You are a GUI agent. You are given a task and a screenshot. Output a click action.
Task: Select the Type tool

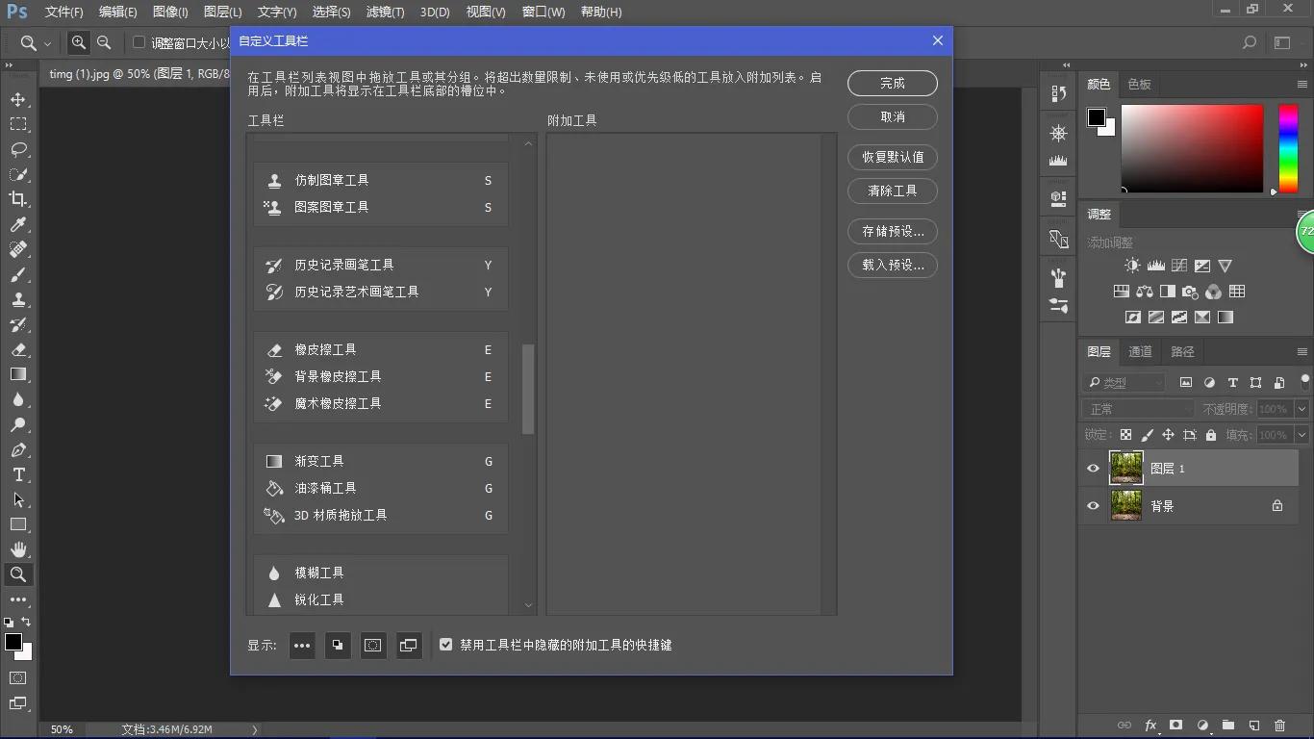tap(18, 474)
